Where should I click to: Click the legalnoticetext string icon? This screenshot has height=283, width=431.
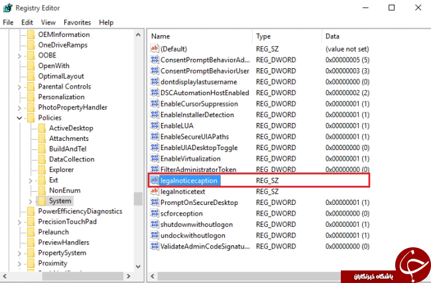point(154,191)
